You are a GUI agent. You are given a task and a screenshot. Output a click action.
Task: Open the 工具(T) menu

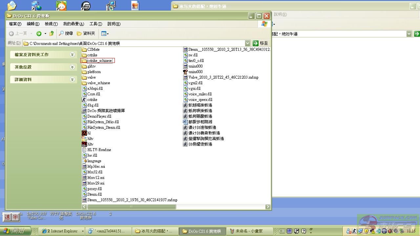pyautogui.click(x=95, y=24)
